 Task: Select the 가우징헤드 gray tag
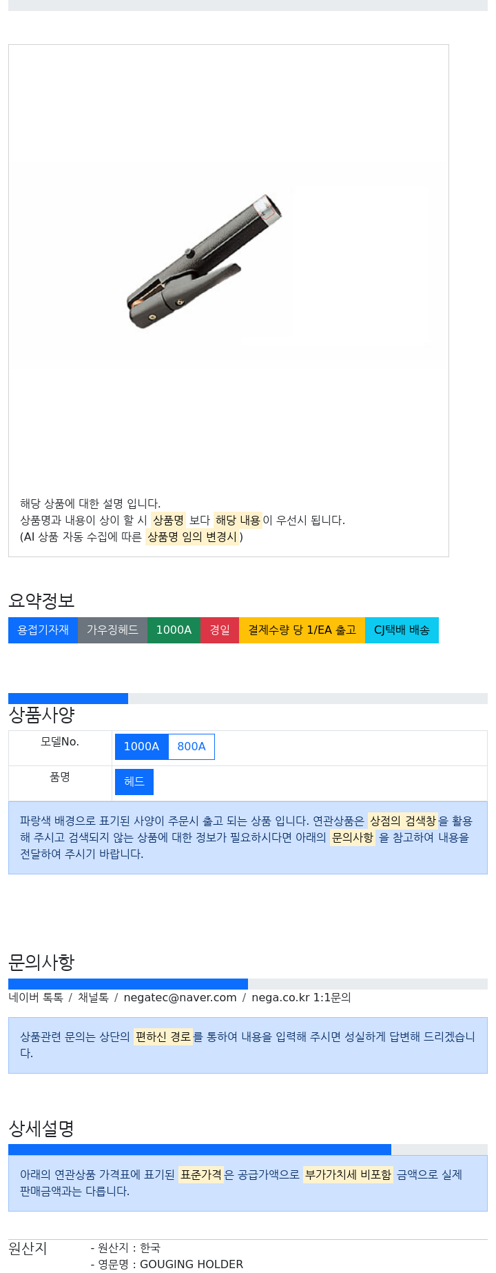point(112,630)
